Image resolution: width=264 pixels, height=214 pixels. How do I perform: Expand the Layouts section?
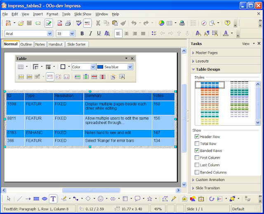226,61
